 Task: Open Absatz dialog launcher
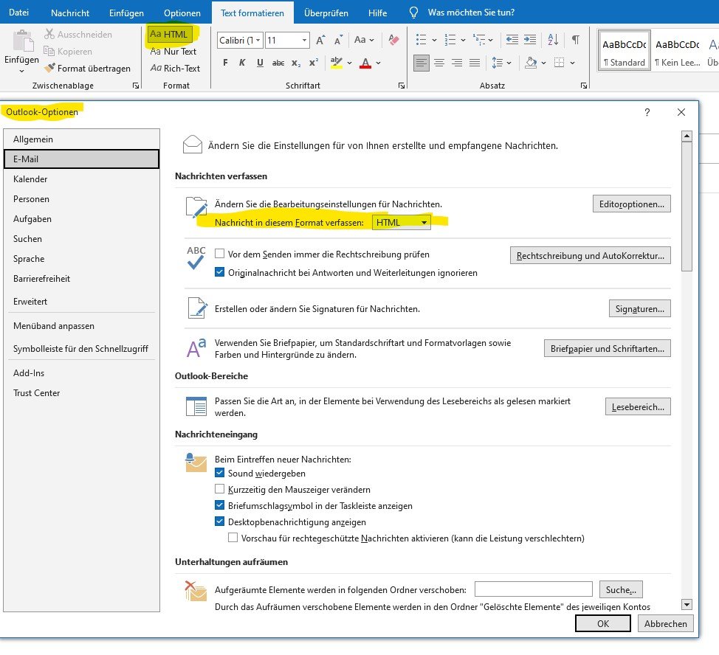584,86
